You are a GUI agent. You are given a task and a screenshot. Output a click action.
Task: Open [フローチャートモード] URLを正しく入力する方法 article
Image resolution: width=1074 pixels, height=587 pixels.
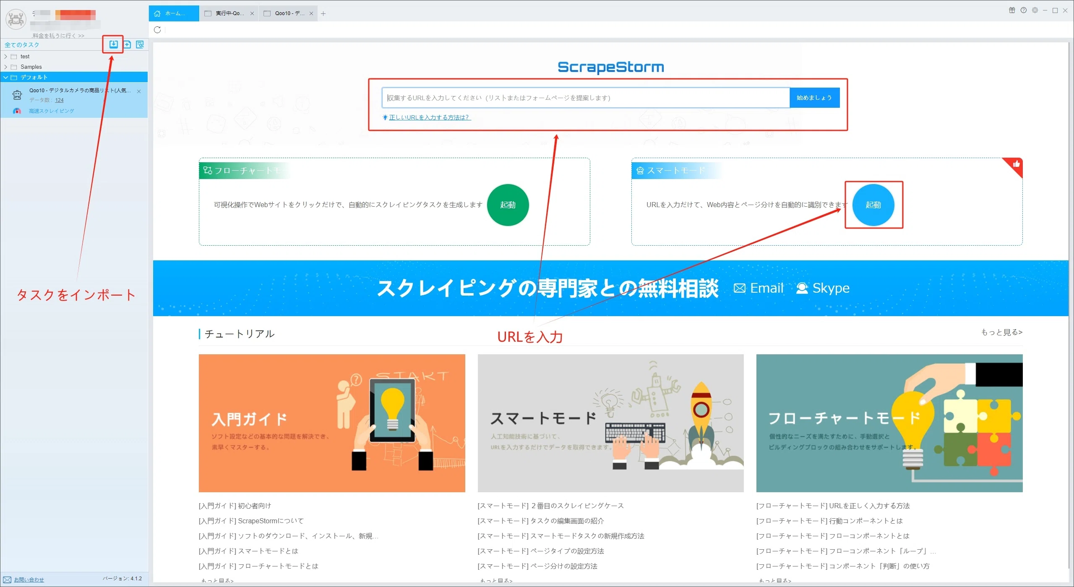pyautogui.click(x=833, y=506)
